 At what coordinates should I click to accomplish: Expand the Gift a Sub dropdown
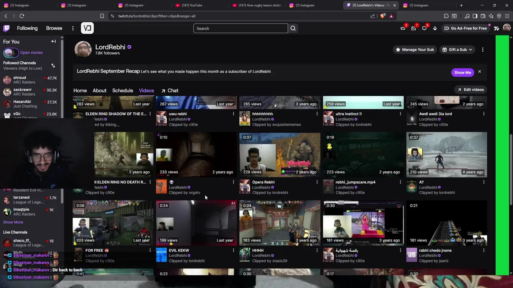click(x=457, y=50)
